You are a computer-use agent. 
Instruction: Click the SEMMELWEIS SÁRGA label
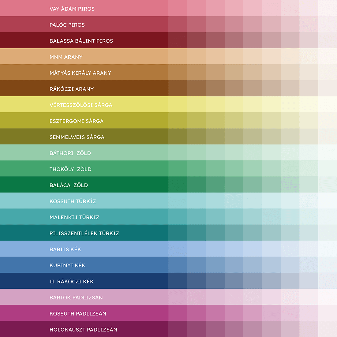point(77,137)
